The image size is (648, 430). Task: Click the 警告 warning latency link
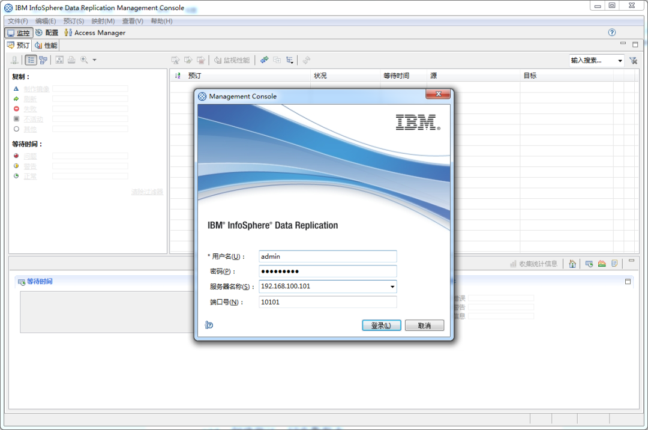30,166
